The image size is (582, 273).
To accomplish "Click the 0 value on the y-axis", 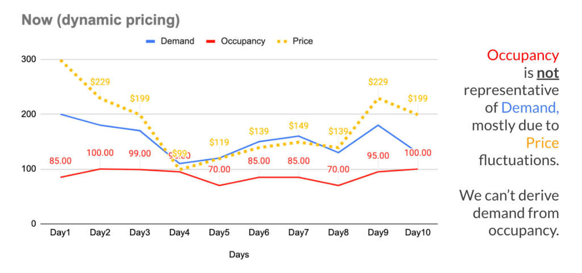I will pos(33,224).
